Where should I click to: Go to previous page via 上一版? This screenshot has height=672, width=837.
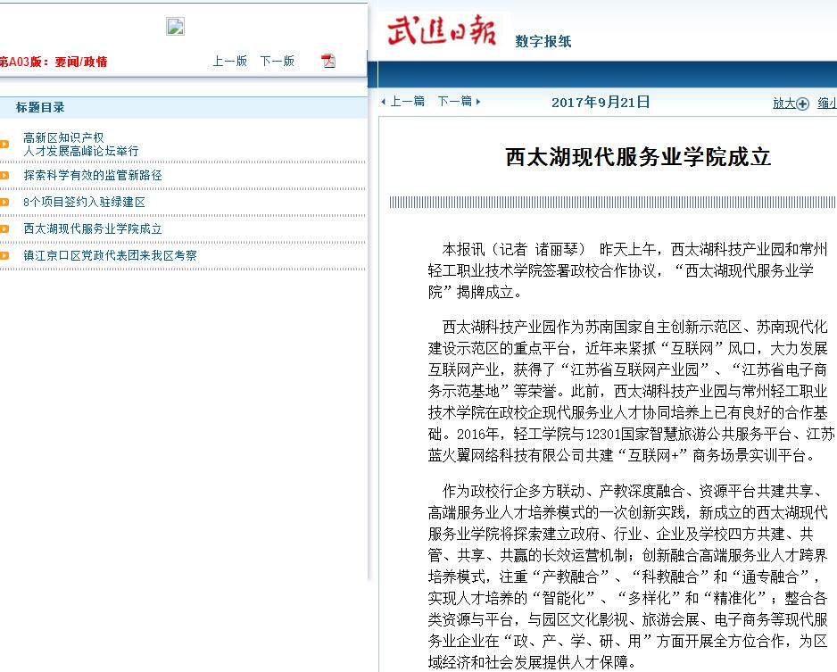pyautogui.click(x=230, y=61)
